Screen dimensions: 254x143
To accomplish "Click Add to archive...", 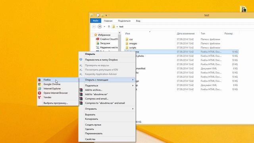I will point(107,90).
